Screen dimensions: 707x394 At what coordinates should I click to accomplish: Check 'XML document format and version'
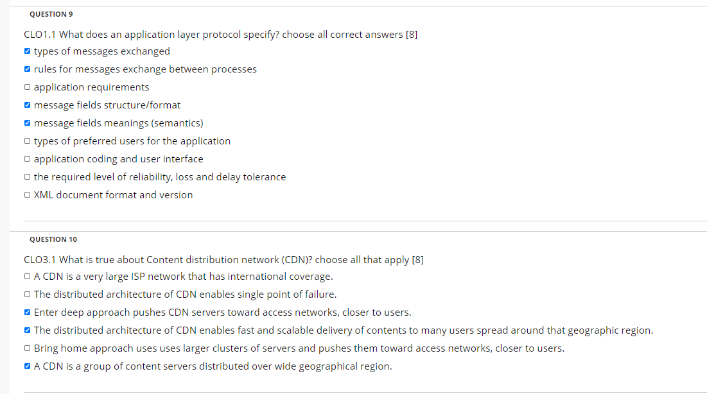[x=27, y=194]
